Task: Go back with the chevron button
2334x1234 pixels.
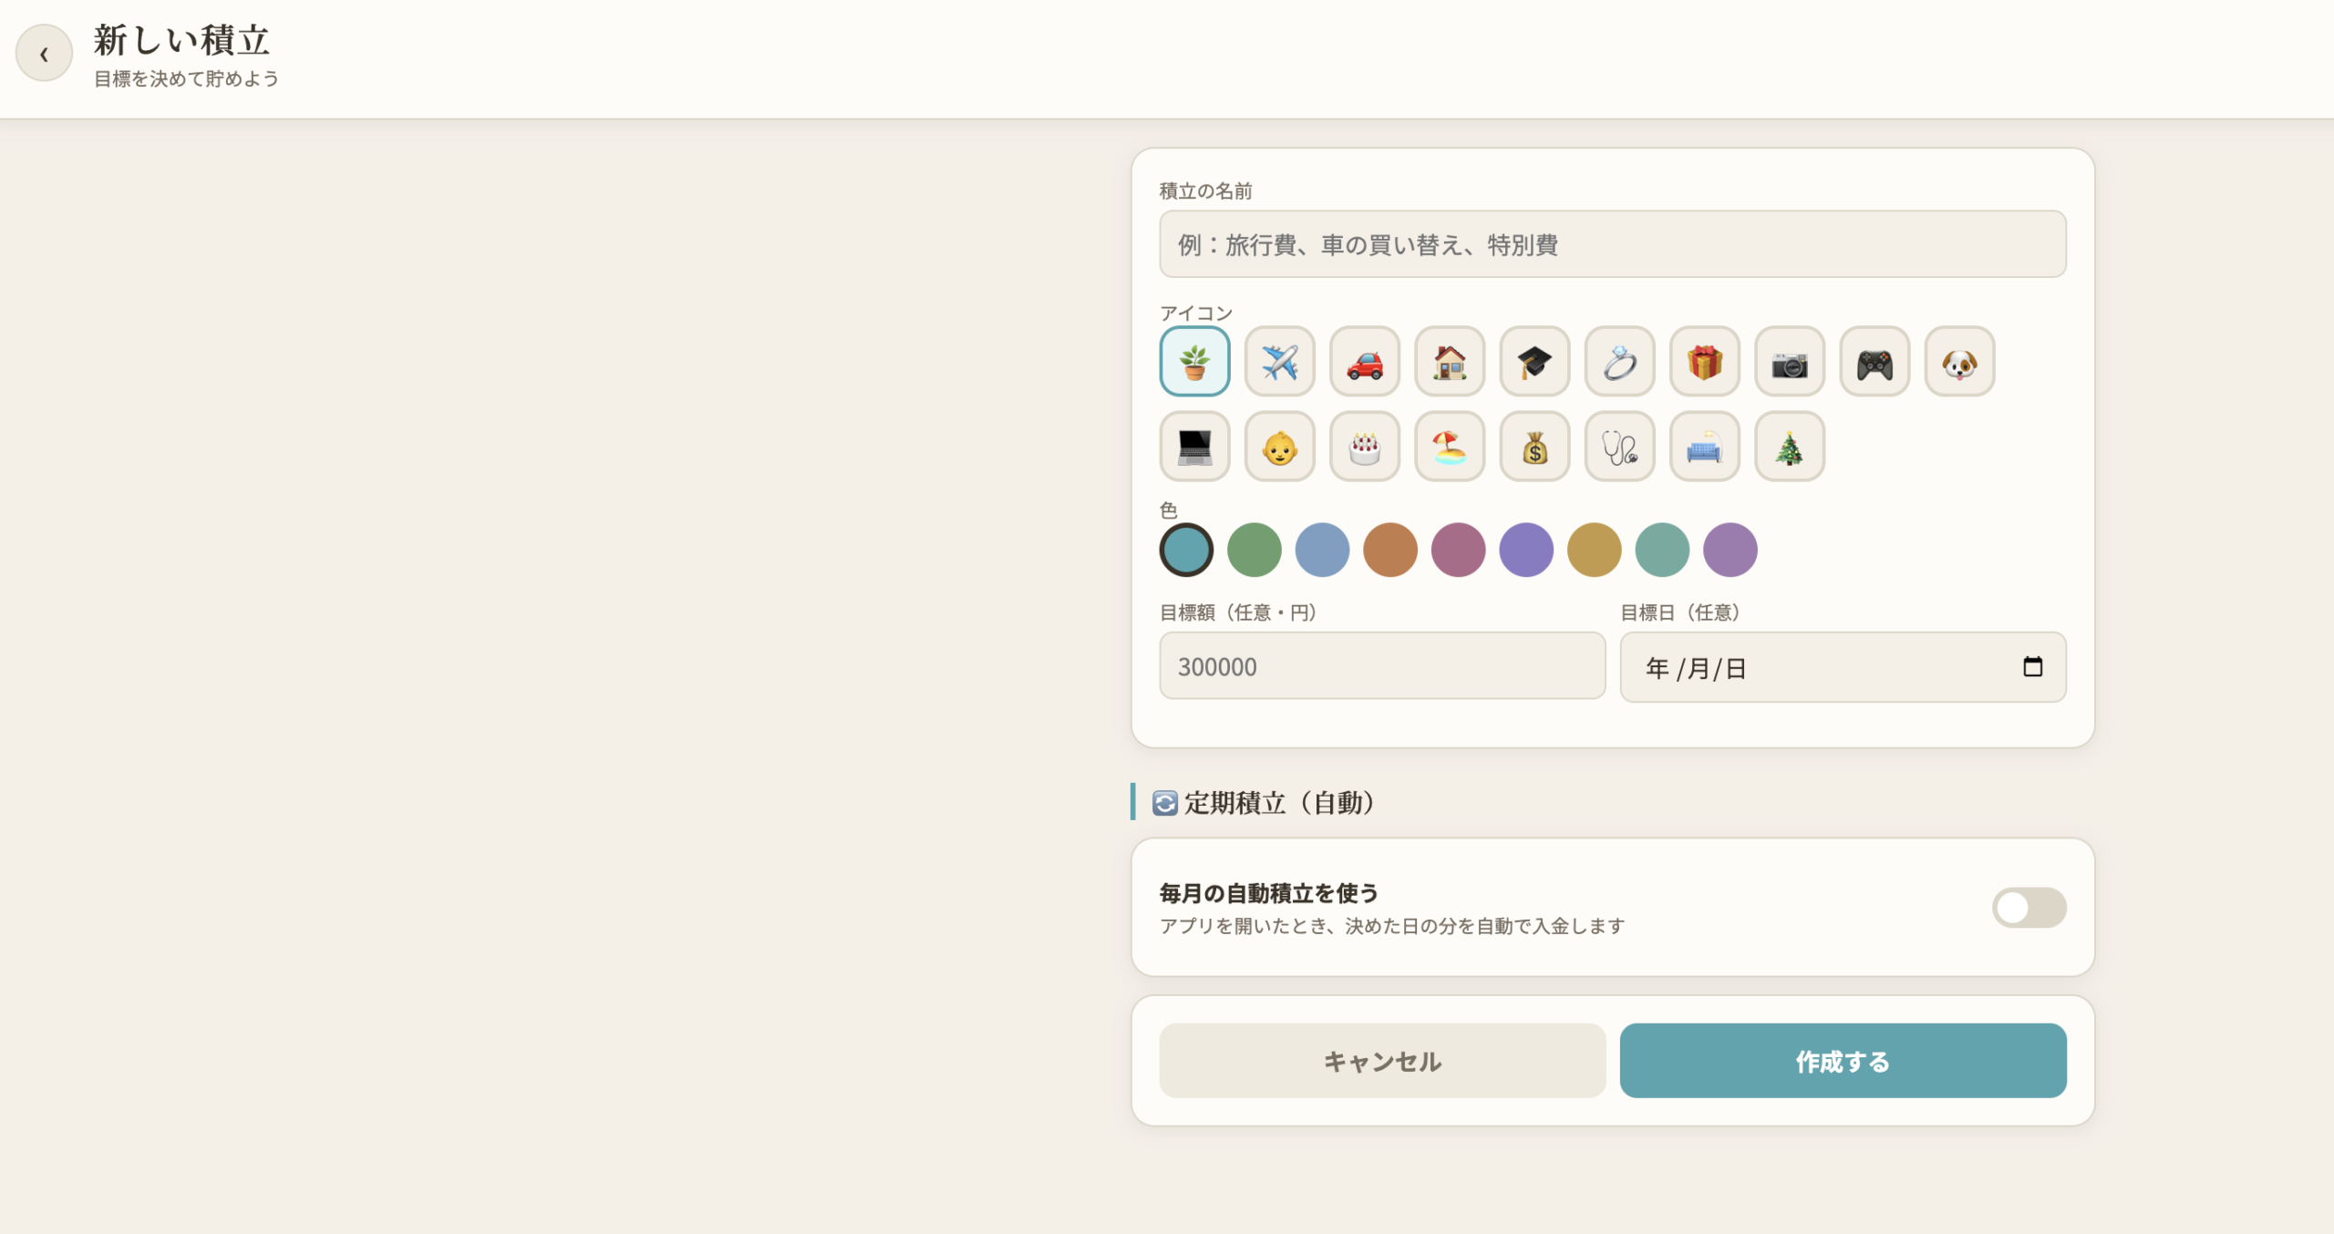Action: coord(44,54)
